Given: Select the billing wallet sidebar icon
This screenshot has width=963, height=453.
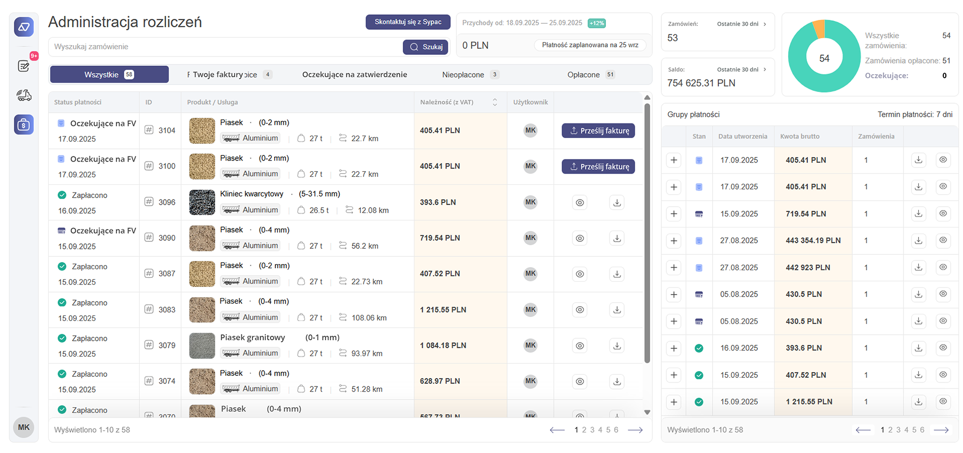Looking at the screenshot, I should click(x=24, y=124).
